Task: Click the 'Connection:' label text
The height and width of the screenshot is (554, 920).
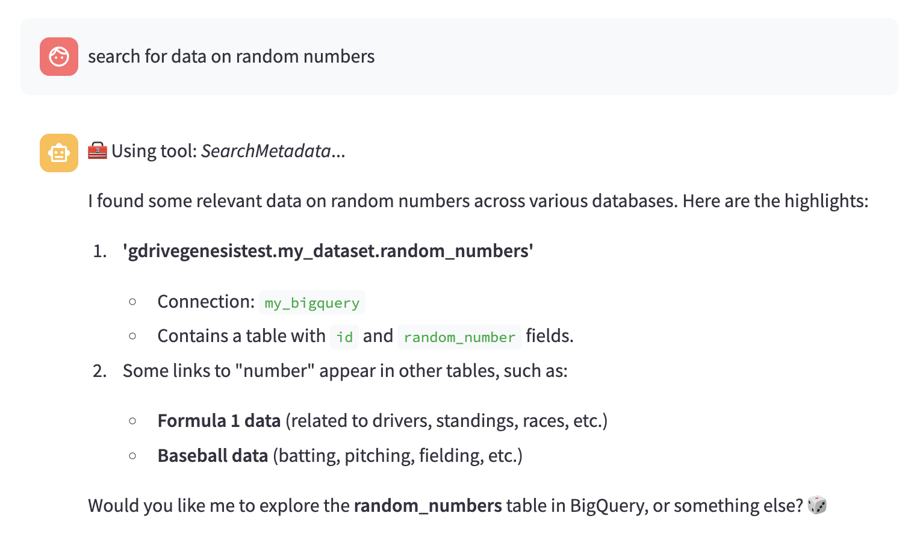Action: click(206, 302)
